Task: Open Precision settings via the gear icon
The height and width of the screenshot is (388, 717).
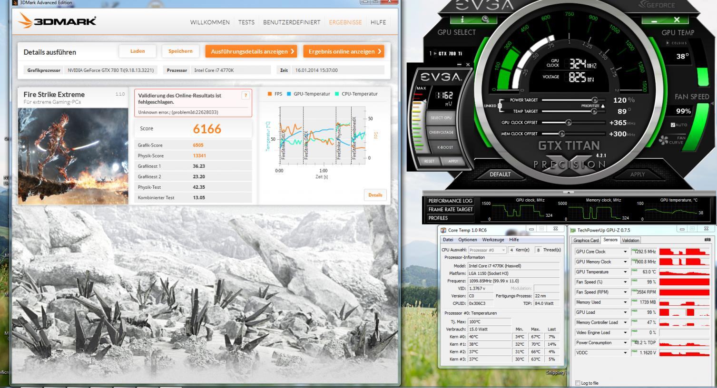Action: (x=485, y=19)
